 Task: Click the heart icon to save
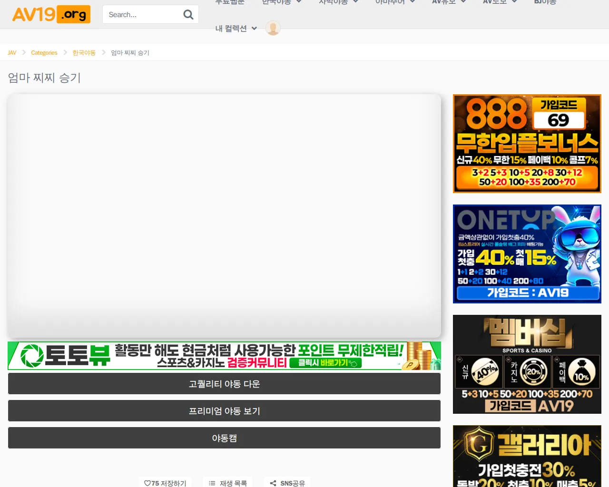coord(147,483)
